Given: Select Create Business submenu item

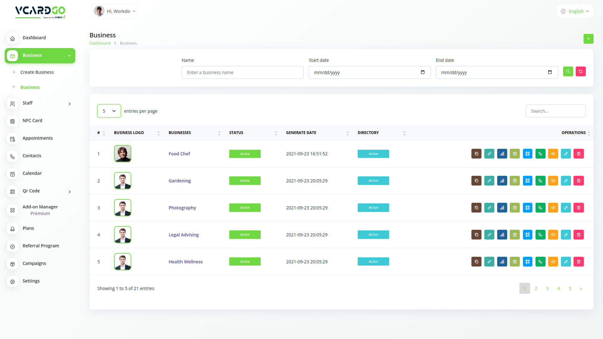Looking at the screenshot, I should [x=37, y=72].
